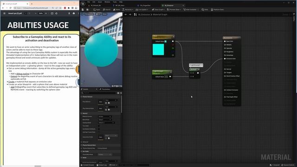Click the Lit view mode button
The image size is (297, 167).
(x=98, y=14)
